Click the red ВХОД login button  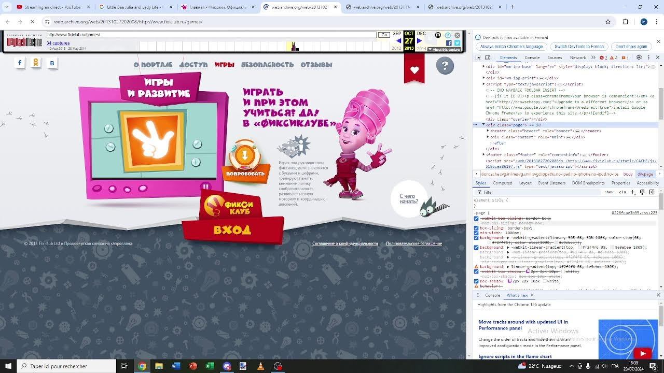pyautogui.click(x=232, y=230)
